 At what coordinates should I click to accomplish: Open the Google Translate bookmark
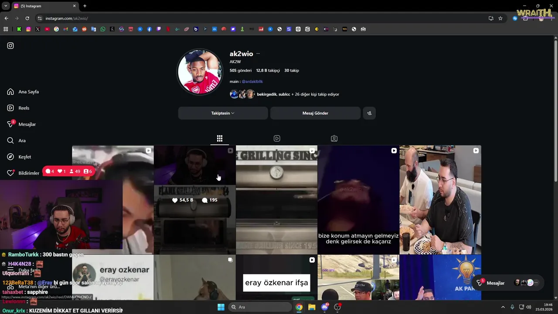coord(94,29)
